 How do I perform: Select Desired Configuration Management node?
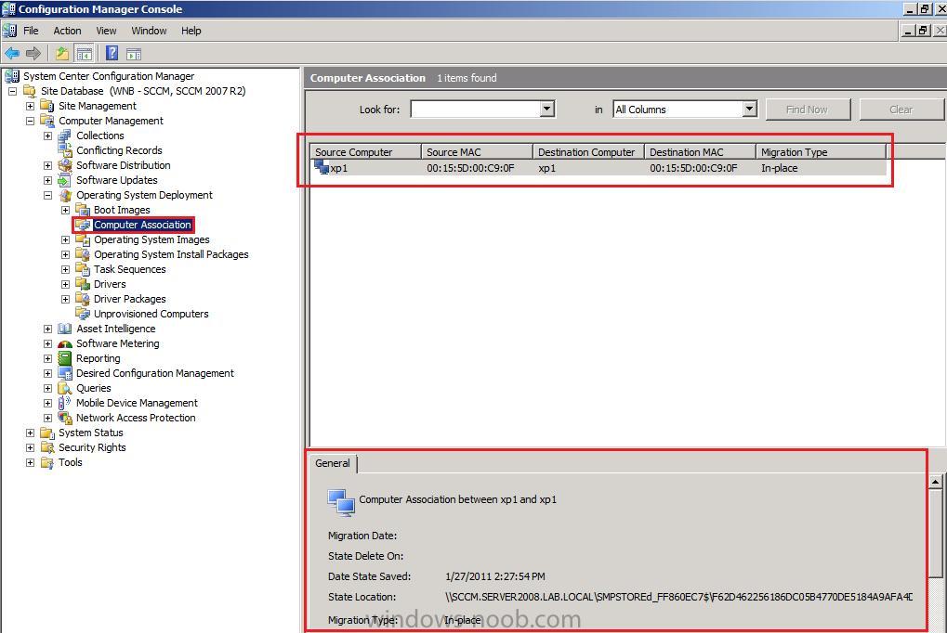tap(154, 373)
